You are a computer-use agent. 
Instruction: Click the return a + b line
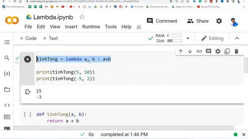coord(63,121)
